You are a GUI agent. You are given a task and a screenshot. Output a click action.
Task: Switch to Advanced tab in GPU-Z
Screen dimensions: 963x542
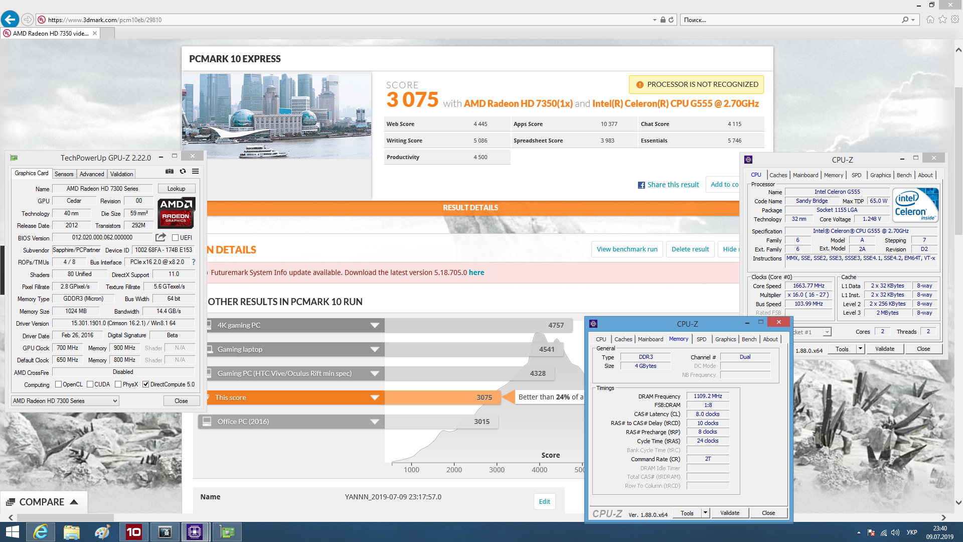click(x=92, y=174)
